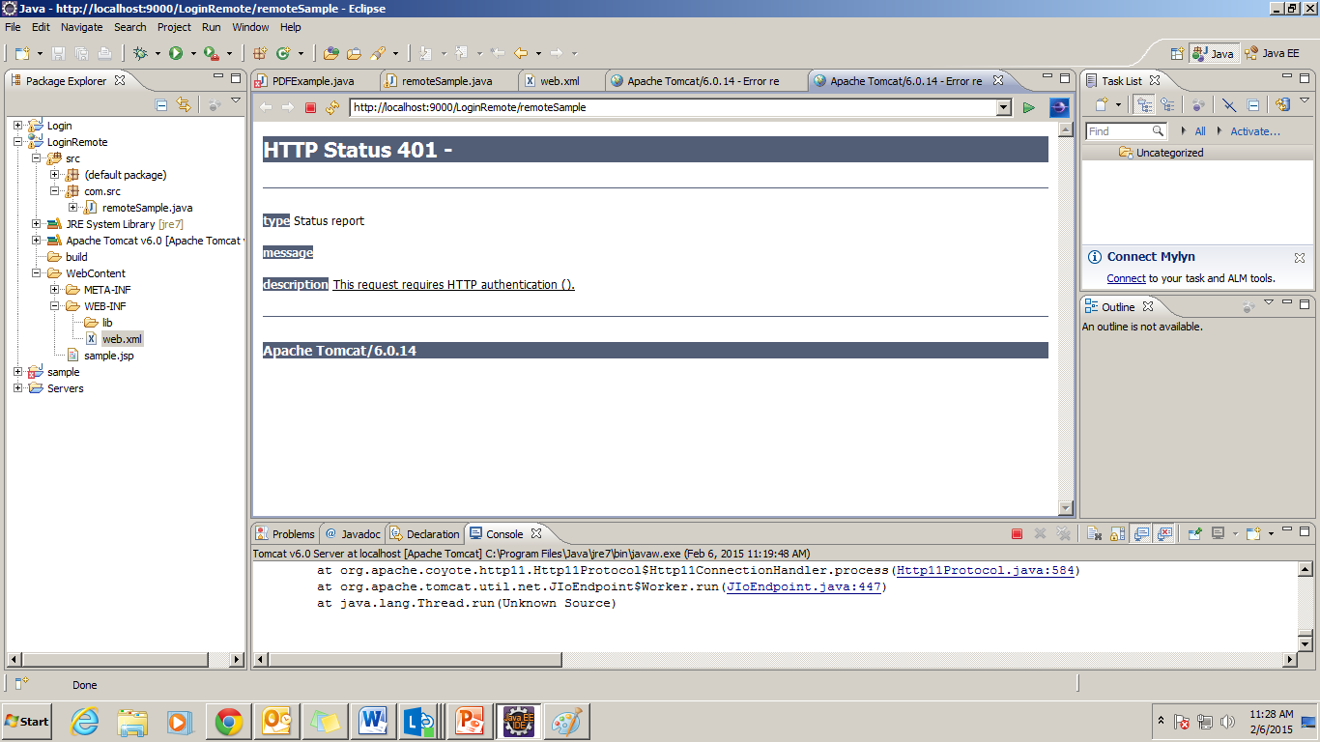Image resolution: width=1320 pixels, height=742 pixels.
Task: Expand the Servers project node
Action: 17,388
